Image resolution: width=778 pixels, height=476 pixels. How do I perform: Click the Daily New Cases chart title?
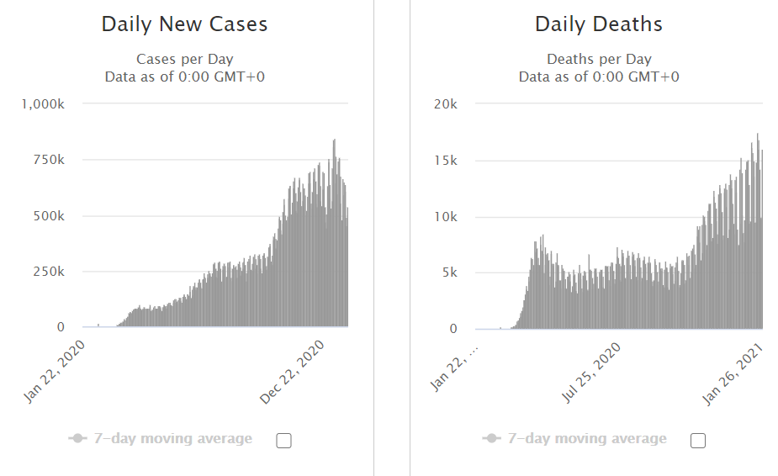(x=184, y=24)
